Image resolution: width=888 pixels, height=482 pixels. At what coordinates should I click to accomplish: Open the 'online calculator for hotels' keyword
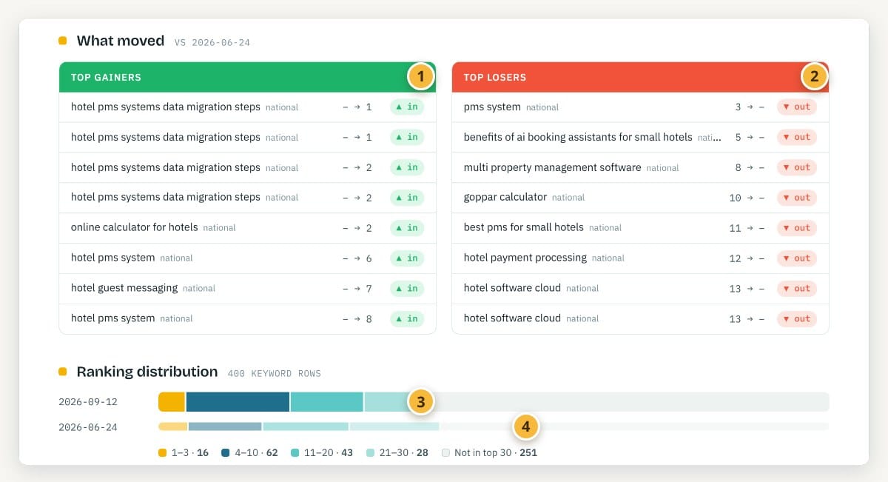pyautogui.click(x=135, y=227)
